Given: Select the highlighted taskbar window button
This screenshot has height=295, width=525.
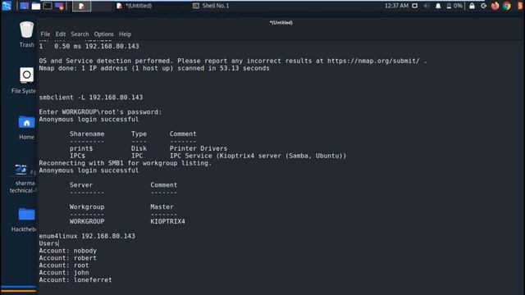Looking at the screenshot, I should pos(81,6).
